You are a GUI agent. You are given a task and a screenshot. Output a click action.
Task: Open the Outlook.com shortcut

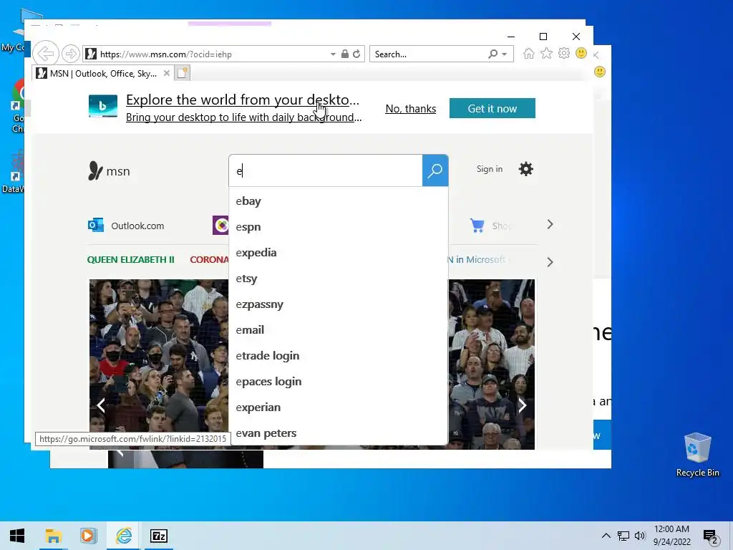tap(126, 226)
